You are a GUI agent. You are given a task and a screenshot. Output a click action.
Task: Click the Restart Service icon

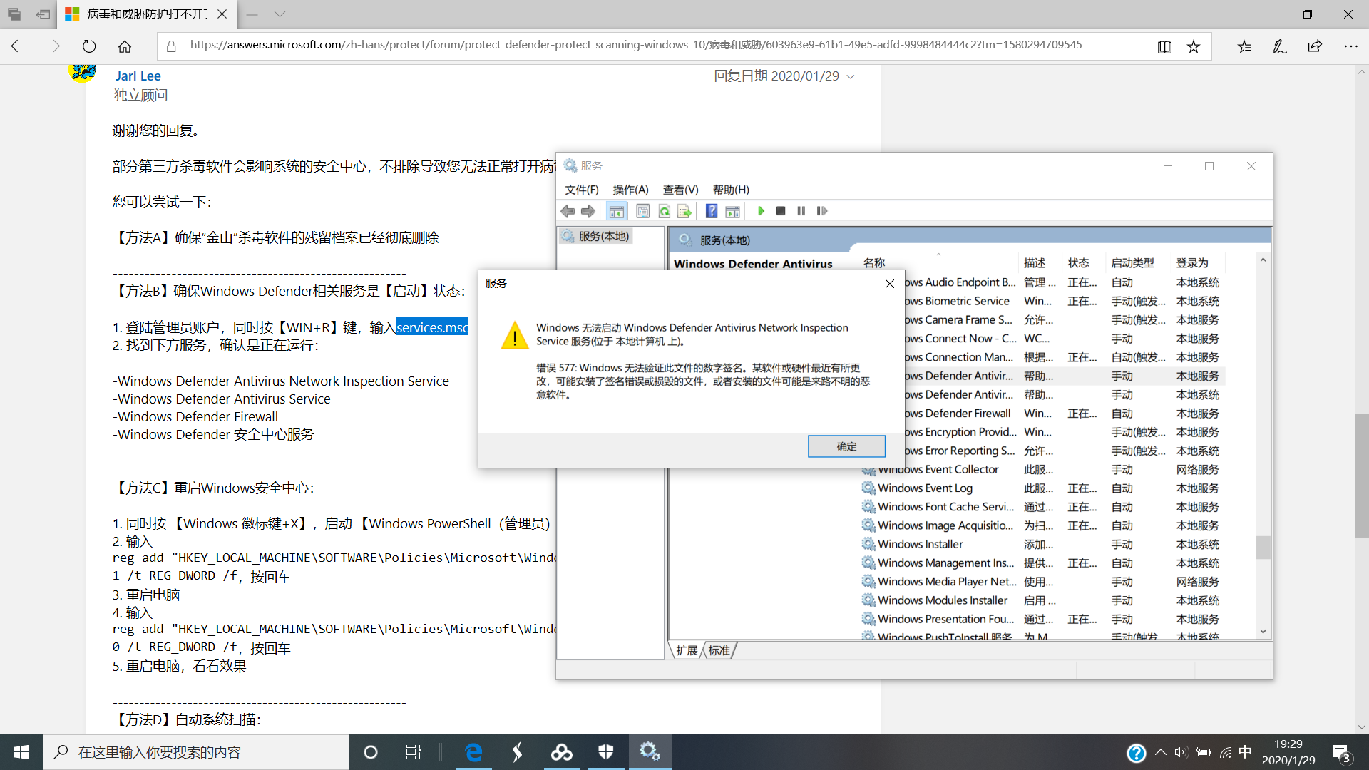[822, 211]
